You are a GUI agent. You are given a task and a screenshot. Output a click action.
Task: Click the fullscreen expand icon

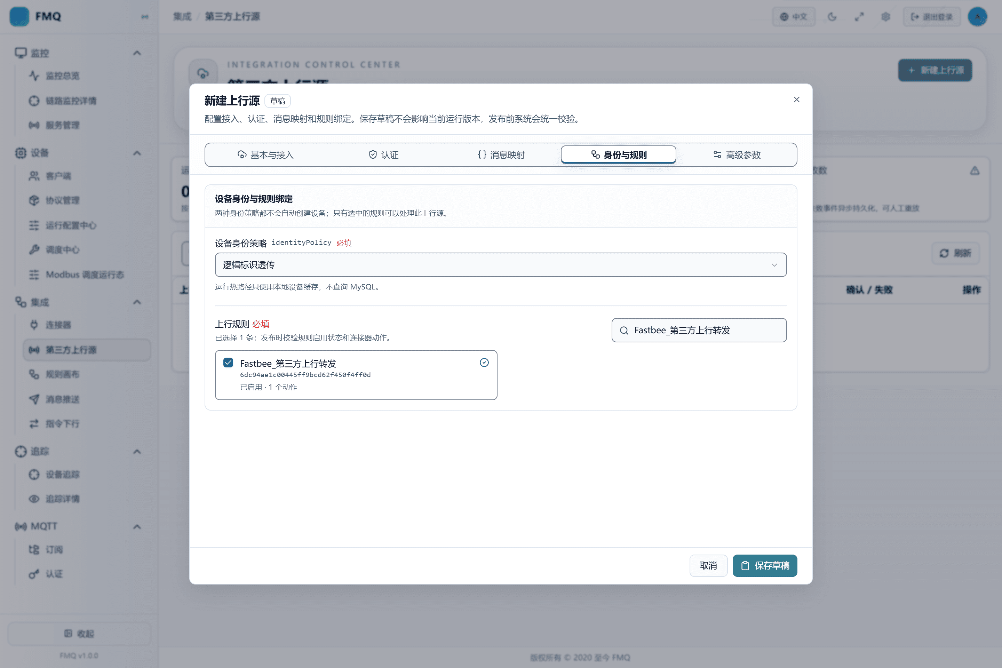(859, 17)
